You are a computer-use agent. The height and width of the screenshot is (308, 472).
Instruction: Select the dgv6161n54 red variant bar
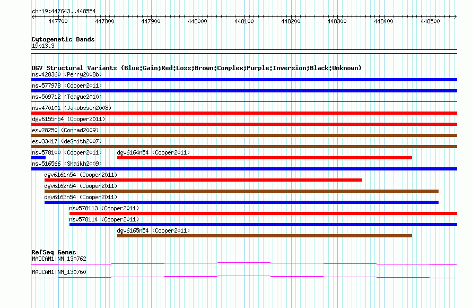click(203, 180)
